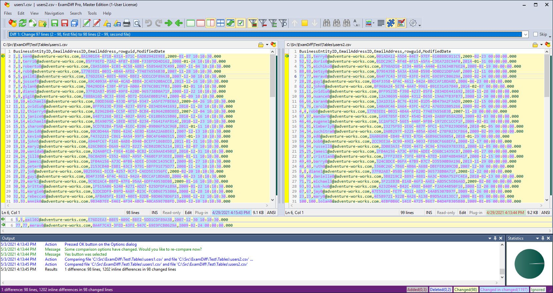Screen dimensions: 553x293
Task: Open print preview magnifier icon
Action: click(137, 23)
